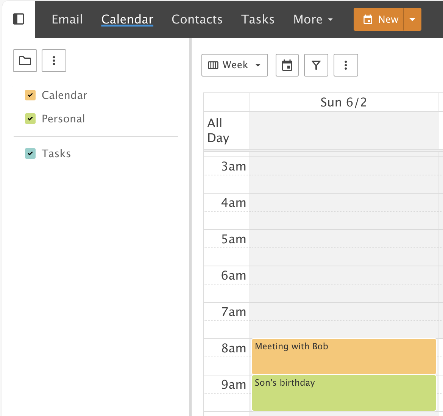
Task: Click the go-to-date calendar icon
Action: click(287, 65)
